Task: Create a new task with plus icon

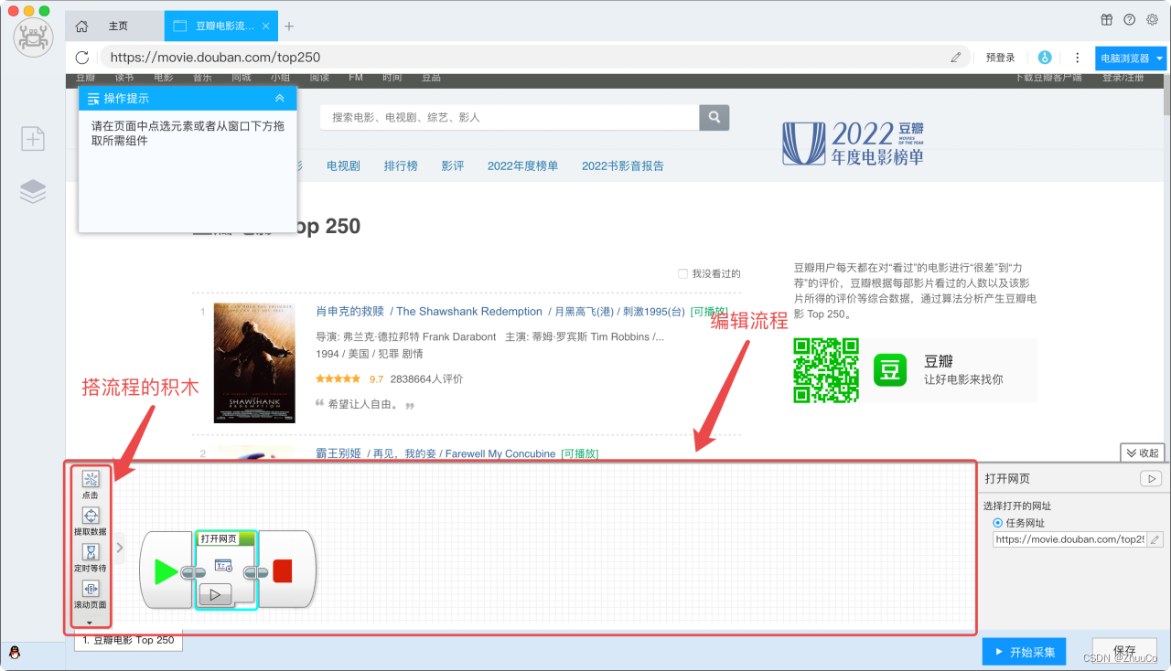Action: 33,139
